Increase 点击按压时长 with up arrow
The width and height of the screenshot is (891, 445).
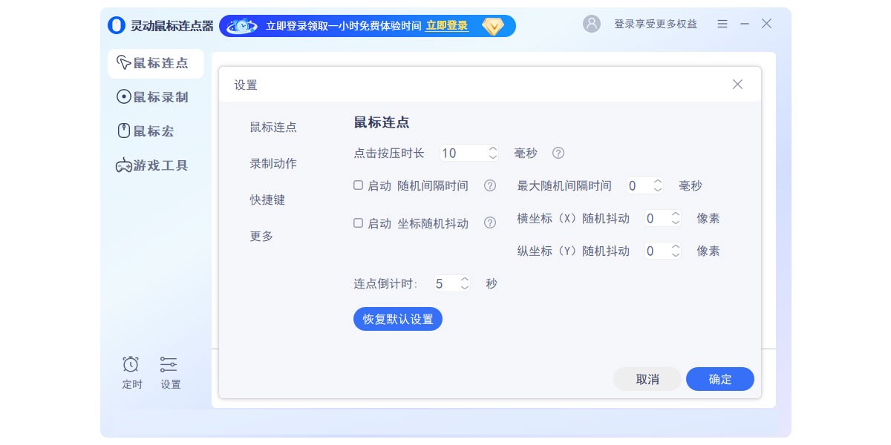(493, 149)
